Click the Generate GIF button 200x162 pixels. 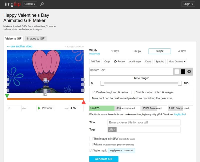[x=104, y=159]
